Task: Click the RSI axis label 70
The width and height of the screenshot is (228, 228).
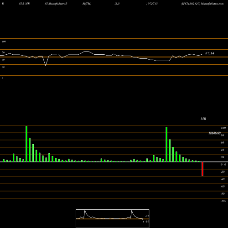Action: coord(3,52)
